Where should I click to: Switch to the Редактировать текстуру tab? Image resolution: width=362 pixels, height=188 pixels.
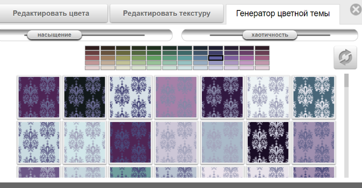[166, 14]
